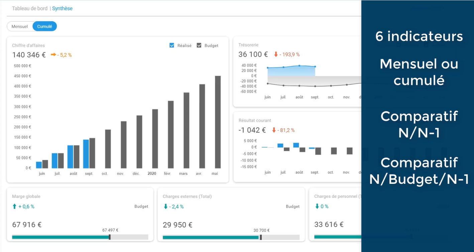Click the 33 616 € personnel value
The image size is (474, 252).
pyautogui.click(x=329, y=225)
